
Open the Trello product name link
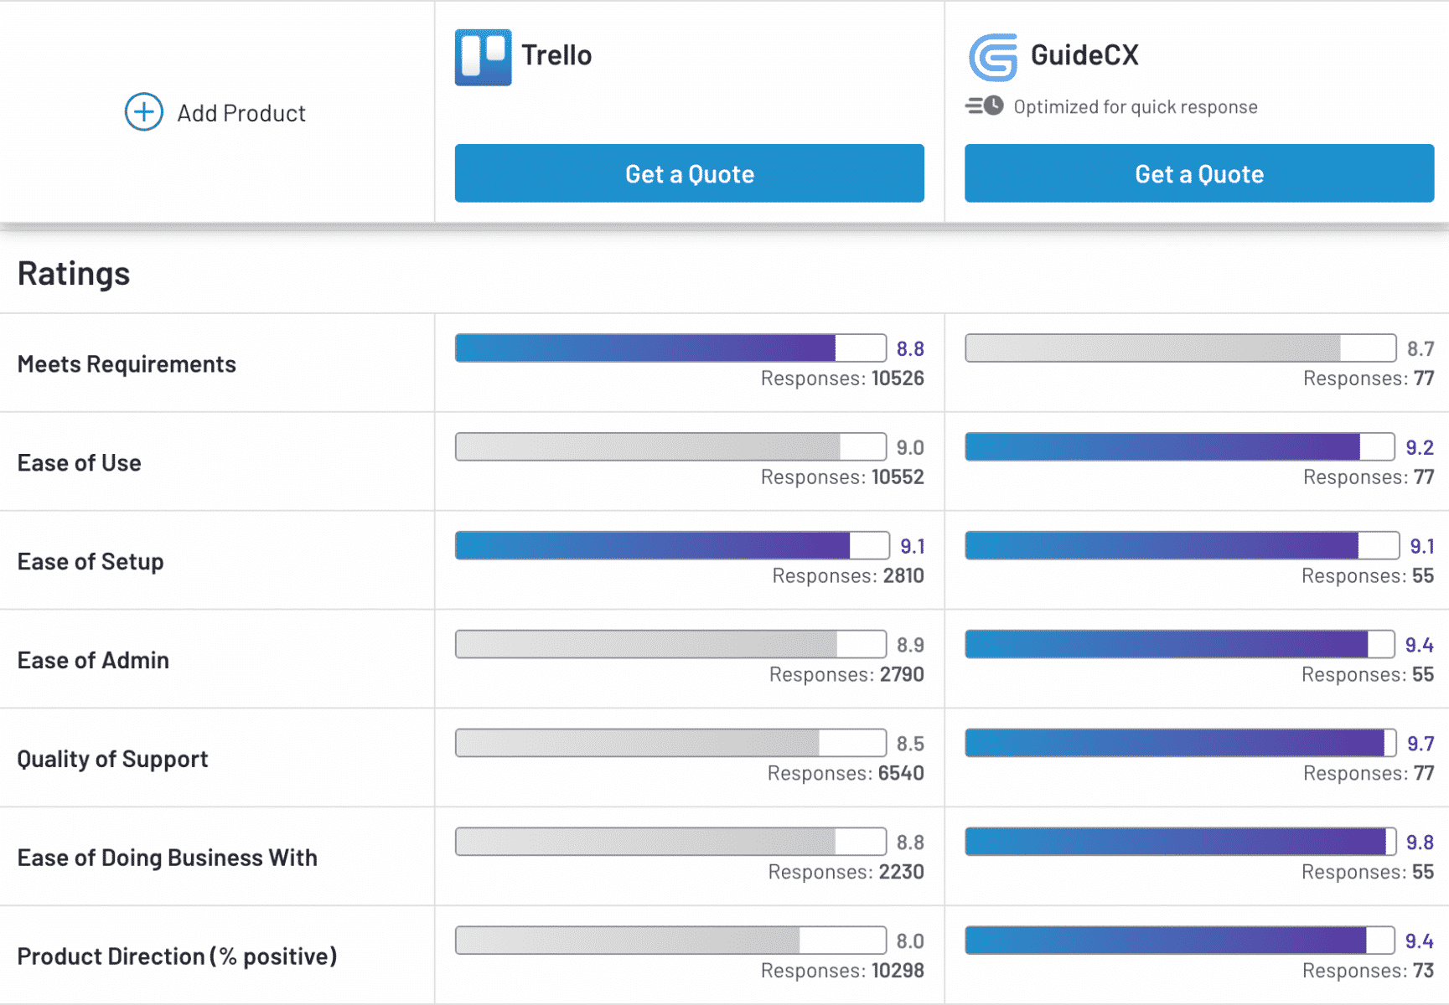pos(556,55)
